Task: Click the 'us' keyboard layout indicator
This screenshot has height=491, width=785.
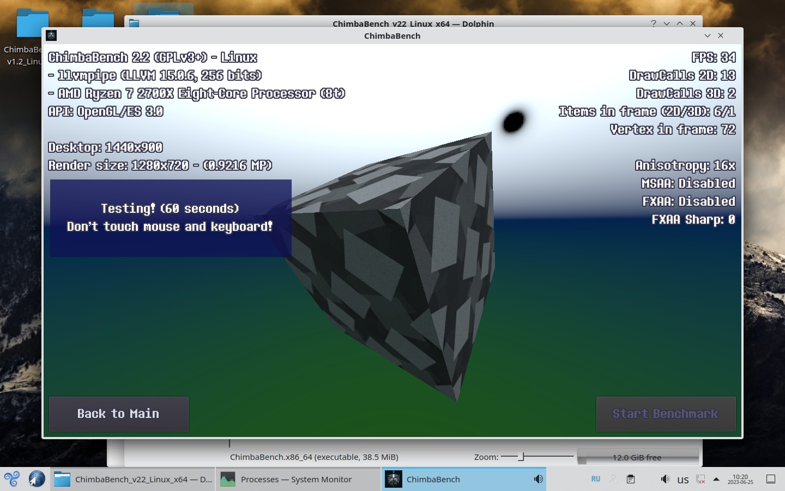Action: point(683,480)
